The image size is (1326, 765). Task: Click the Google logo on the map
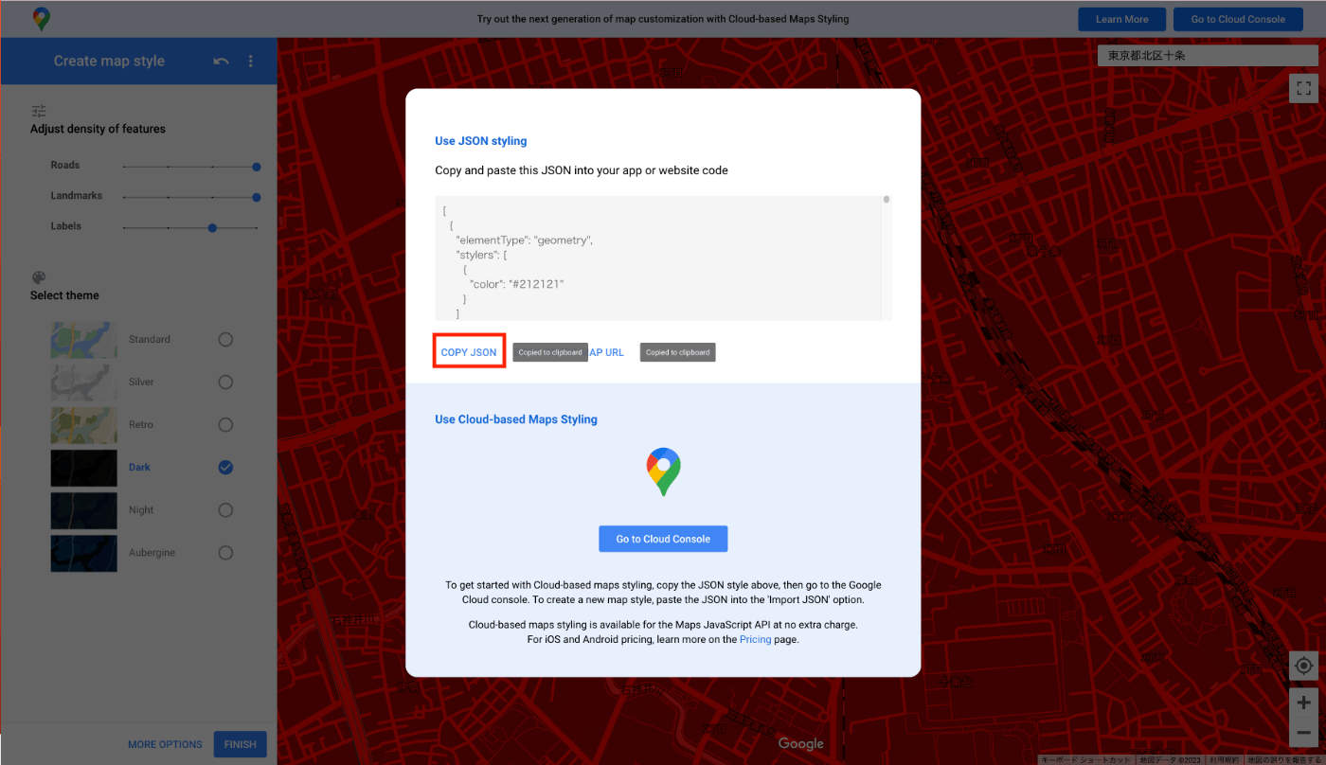(801, 744)
